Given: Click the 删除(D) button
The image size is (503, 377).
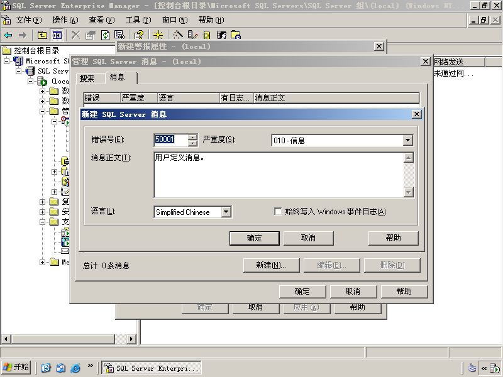Looking at the screenshot, I should tap(392, 265).
